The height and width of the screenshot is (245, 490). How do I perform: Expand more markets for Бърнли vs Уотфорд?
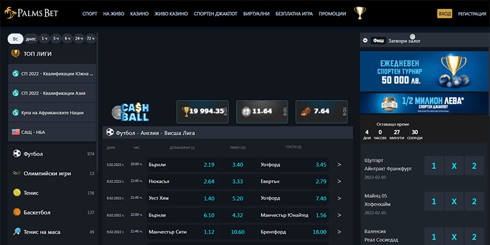point(339,164)
